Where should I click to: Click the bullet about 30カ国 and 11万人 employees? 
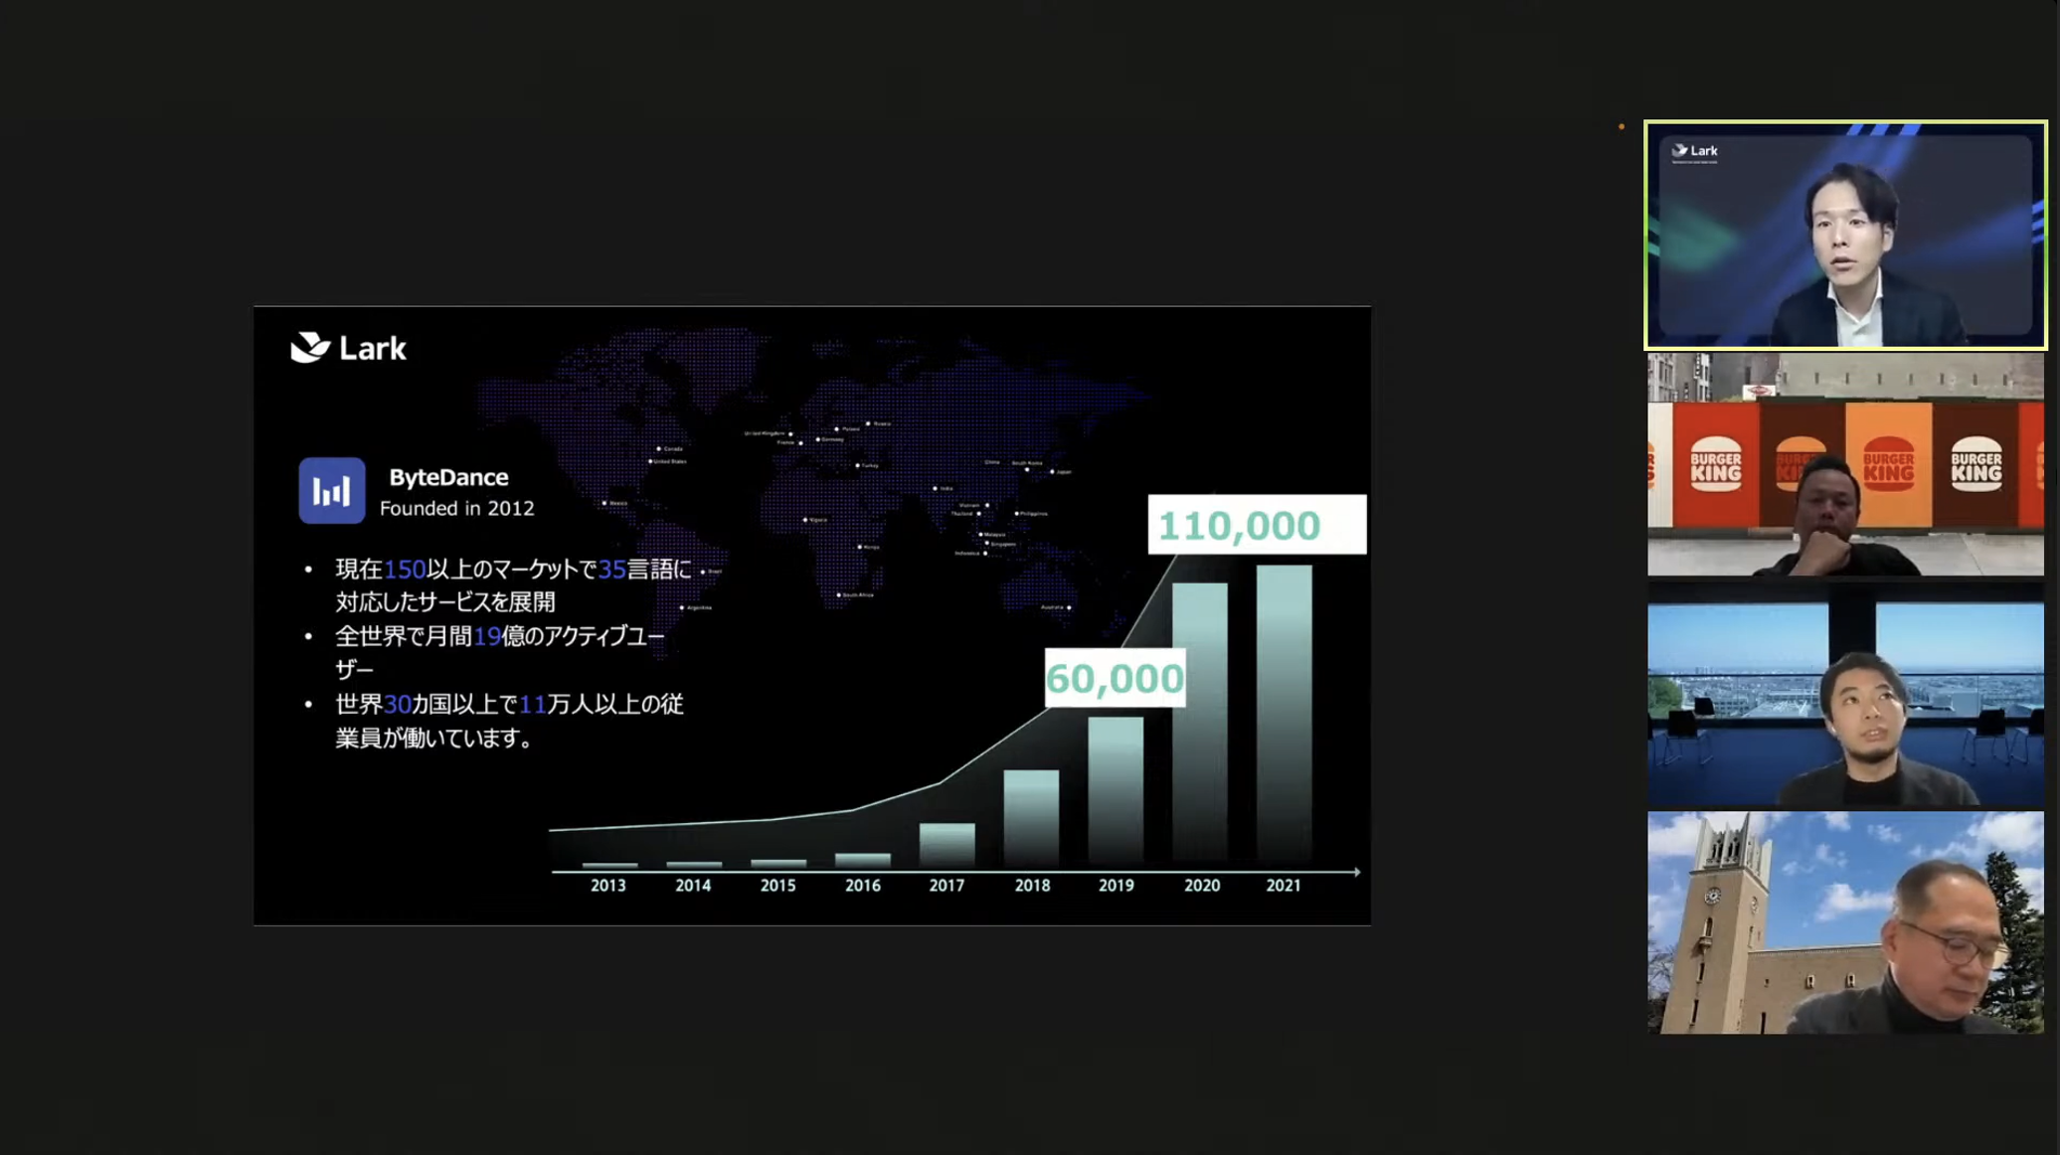494,721
